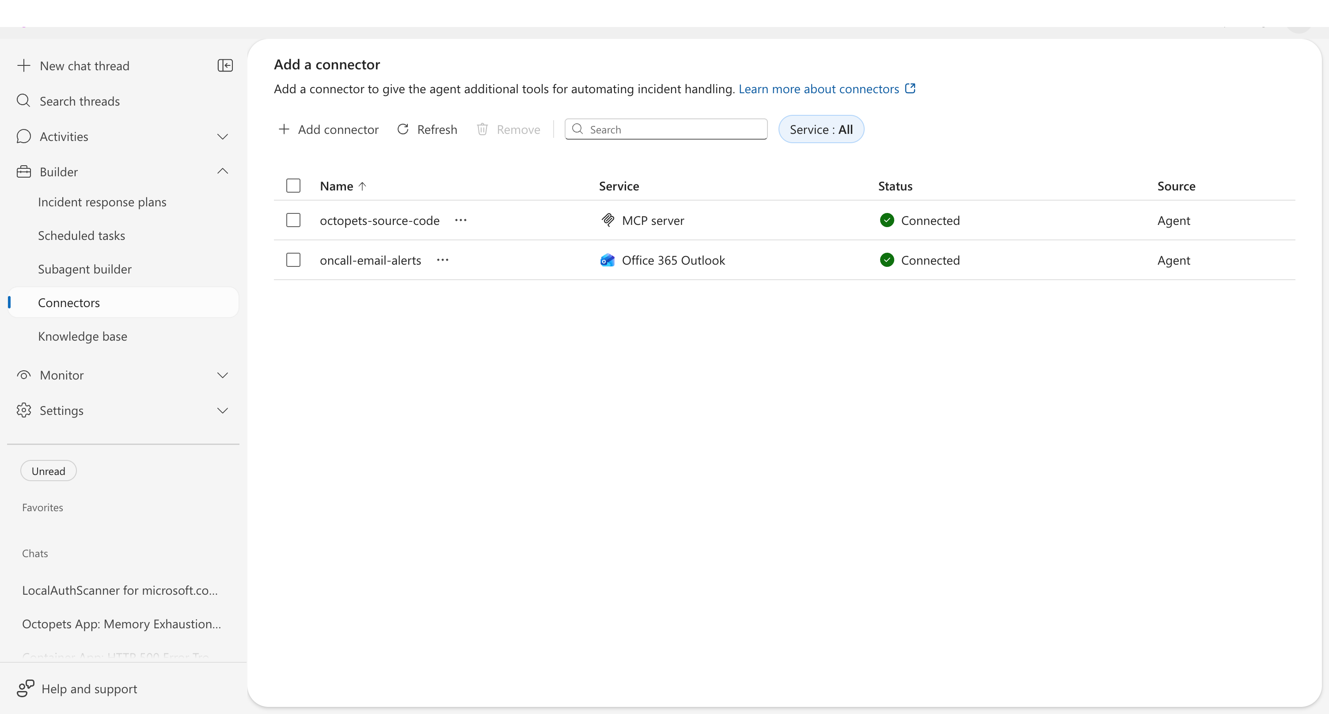Click the Status column header

895,186
